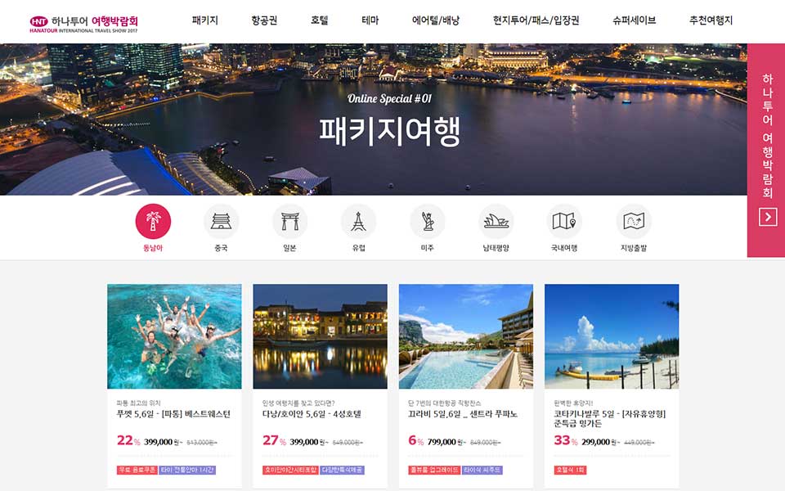Select the 동남아 palm tree icon

(x=153, y=221)
